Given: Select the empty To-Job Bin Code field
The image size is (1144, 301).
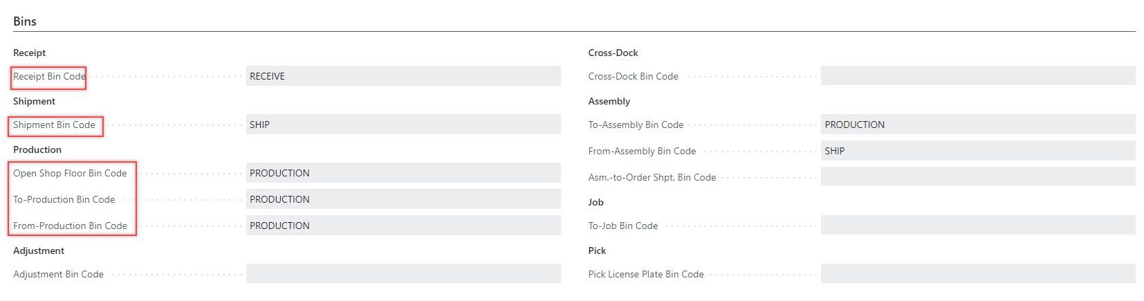Looking at the screenshot, I should click(x=977, y=226).
